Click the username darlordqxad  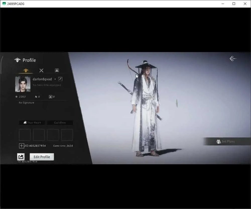tap(42, 79)
